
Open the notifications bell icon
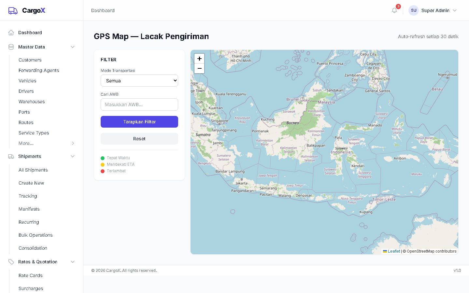click(x=394, y=10)
